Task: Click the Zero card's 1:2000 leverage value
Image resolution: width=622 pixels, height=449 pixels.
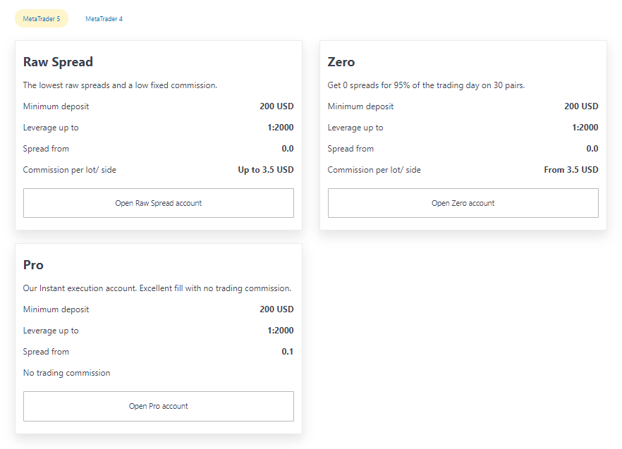Action: [x=585, y=128]
